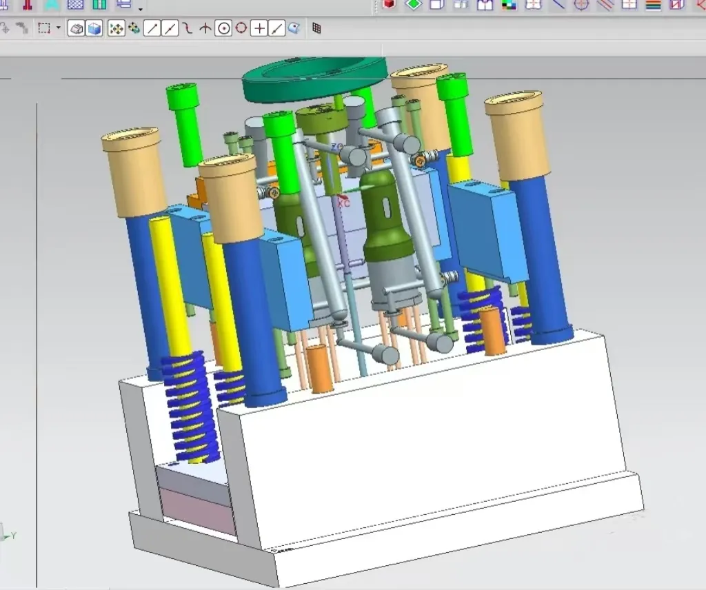The image size is (706, 590).
Task: Click the bounded grid snap icon
Action: (x=316, y=28)
